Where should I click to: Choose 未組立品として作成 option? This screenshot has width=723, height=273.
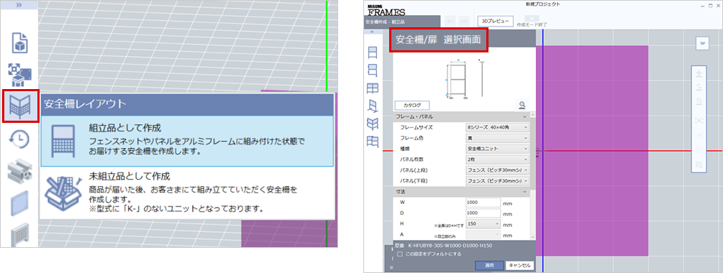(x=187, y=193)
